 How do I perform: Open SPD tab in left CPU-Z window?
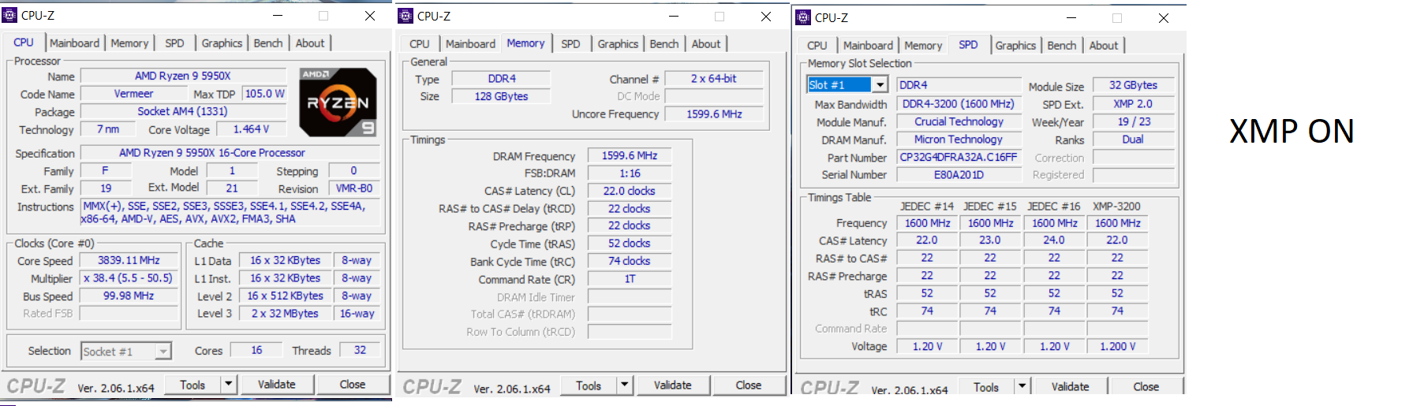174,43
